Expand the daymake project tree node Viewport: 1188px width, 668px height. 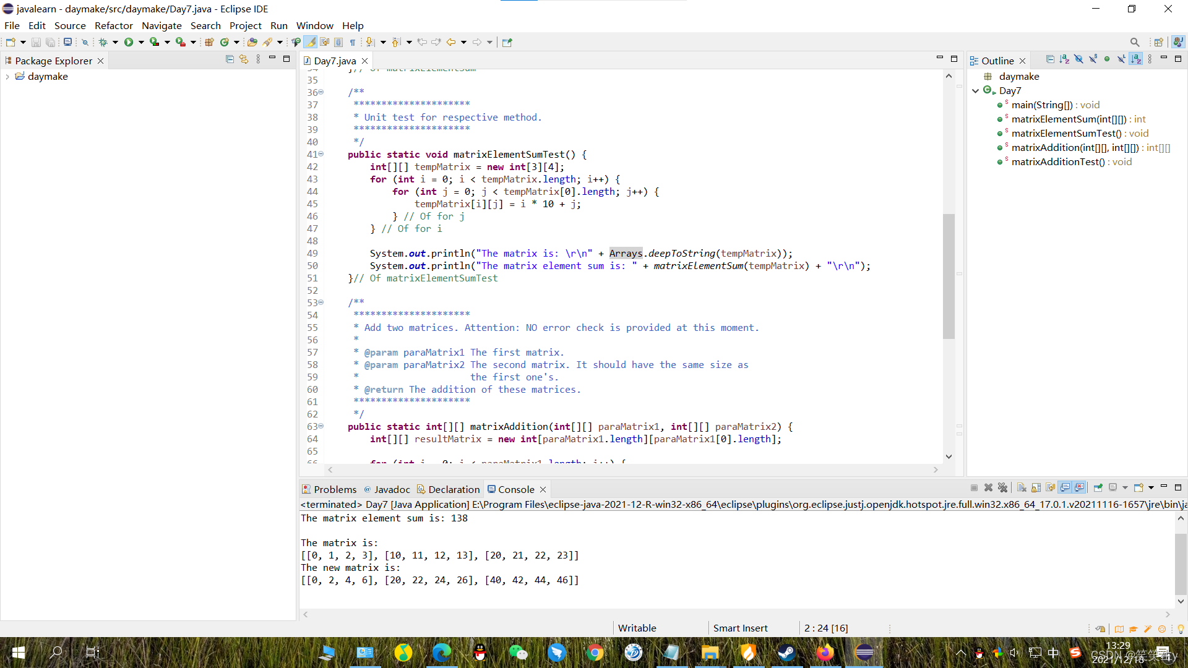point(7,77)
